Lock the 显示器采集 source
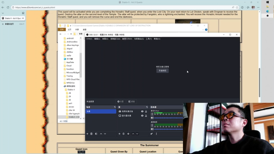The width and height of the screenshot is (274, 154). click(x=146, y=116)
